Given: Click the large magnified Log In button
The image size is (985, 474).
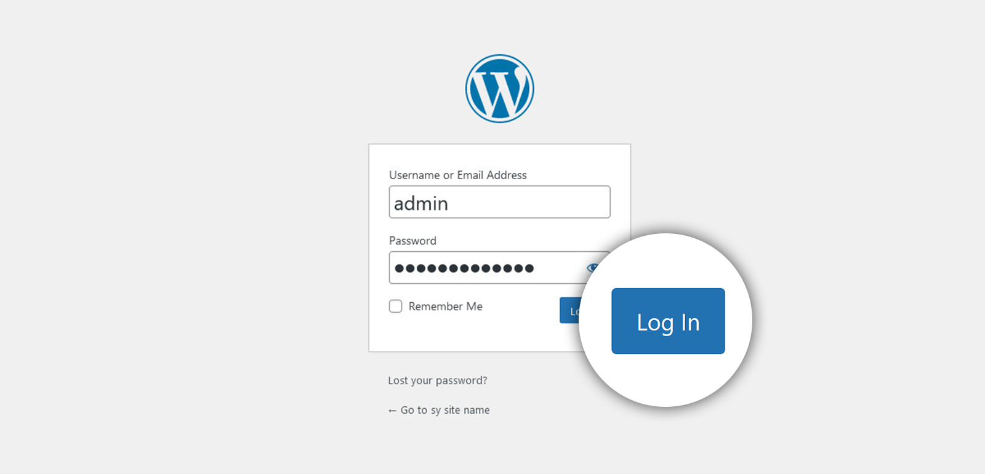Looking at the screenshot, I should pos(668,321).
